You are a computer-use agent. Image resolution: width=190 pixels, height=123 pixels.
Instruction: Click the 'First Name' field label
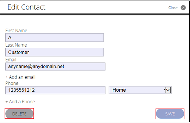(16, 31)
